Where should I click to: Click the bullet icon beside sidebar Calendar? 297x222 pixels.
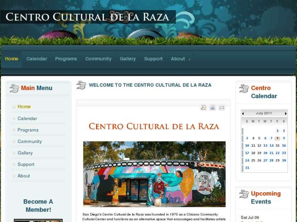point(14,119)
